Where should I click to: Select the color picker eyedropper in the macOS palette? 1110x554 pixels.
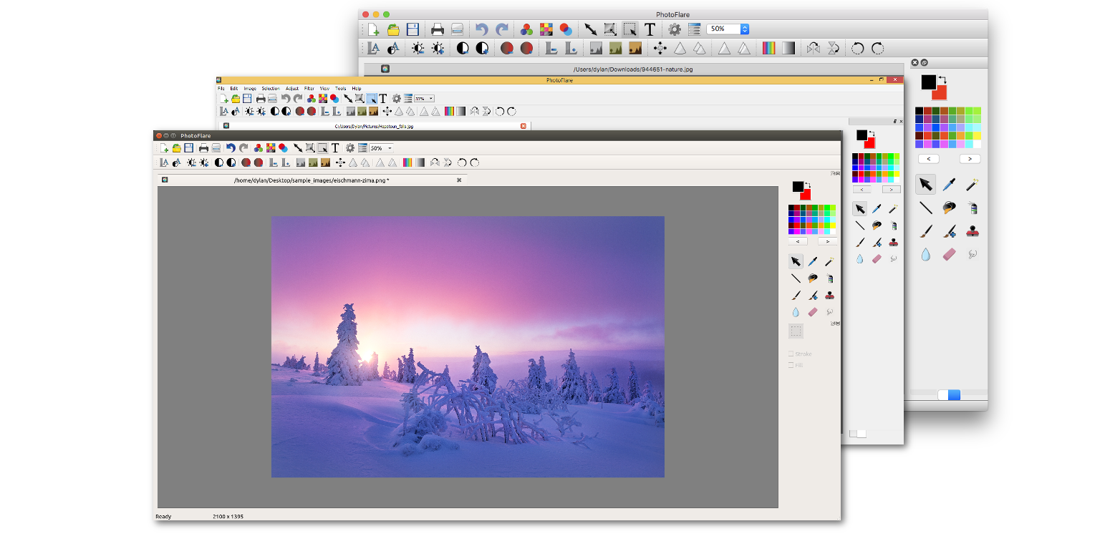coord(949,185)
